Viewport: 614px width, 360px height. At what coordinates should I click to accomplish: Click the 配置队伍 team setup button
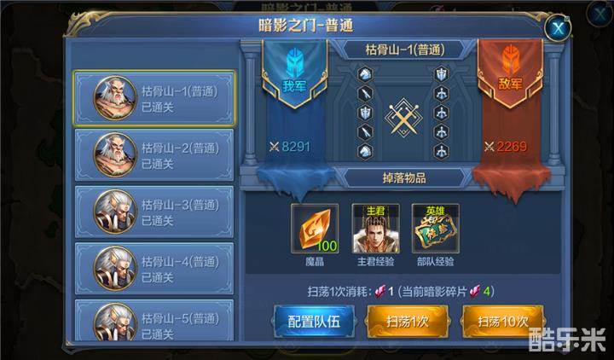pyautogui.click(x=314, y=322)
